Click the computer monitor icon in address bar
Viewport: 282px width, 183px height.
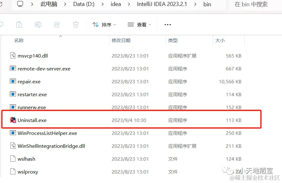(20, 4)
